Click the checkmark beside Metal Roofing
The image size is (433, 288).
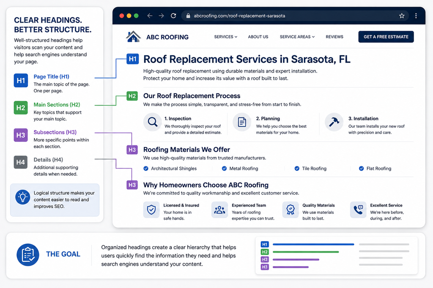tap(224, 169)
